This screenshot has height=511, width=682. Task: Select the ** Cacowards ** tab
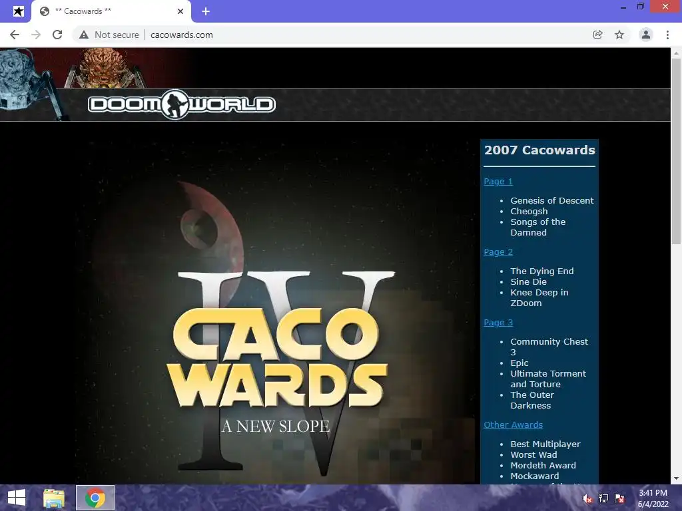111,11
